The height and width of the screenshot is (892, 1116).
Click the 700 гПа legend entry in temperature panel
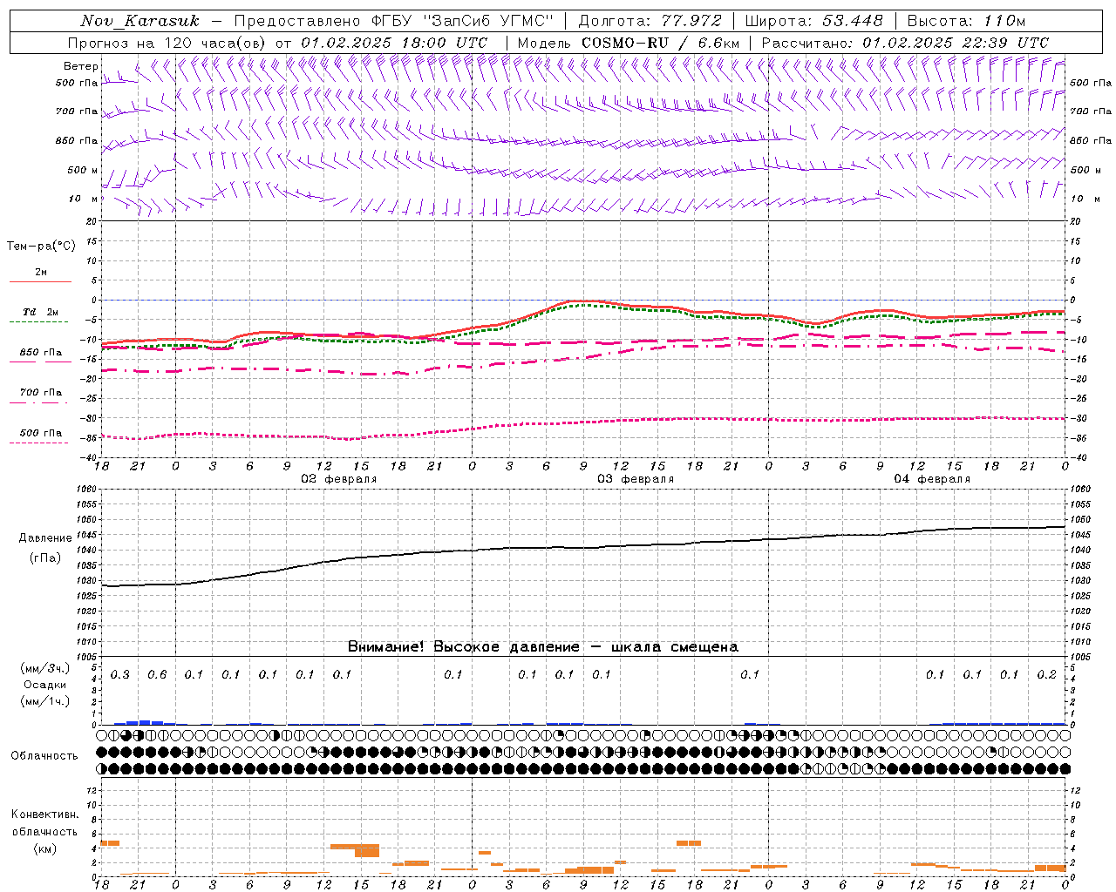(40, 393)
